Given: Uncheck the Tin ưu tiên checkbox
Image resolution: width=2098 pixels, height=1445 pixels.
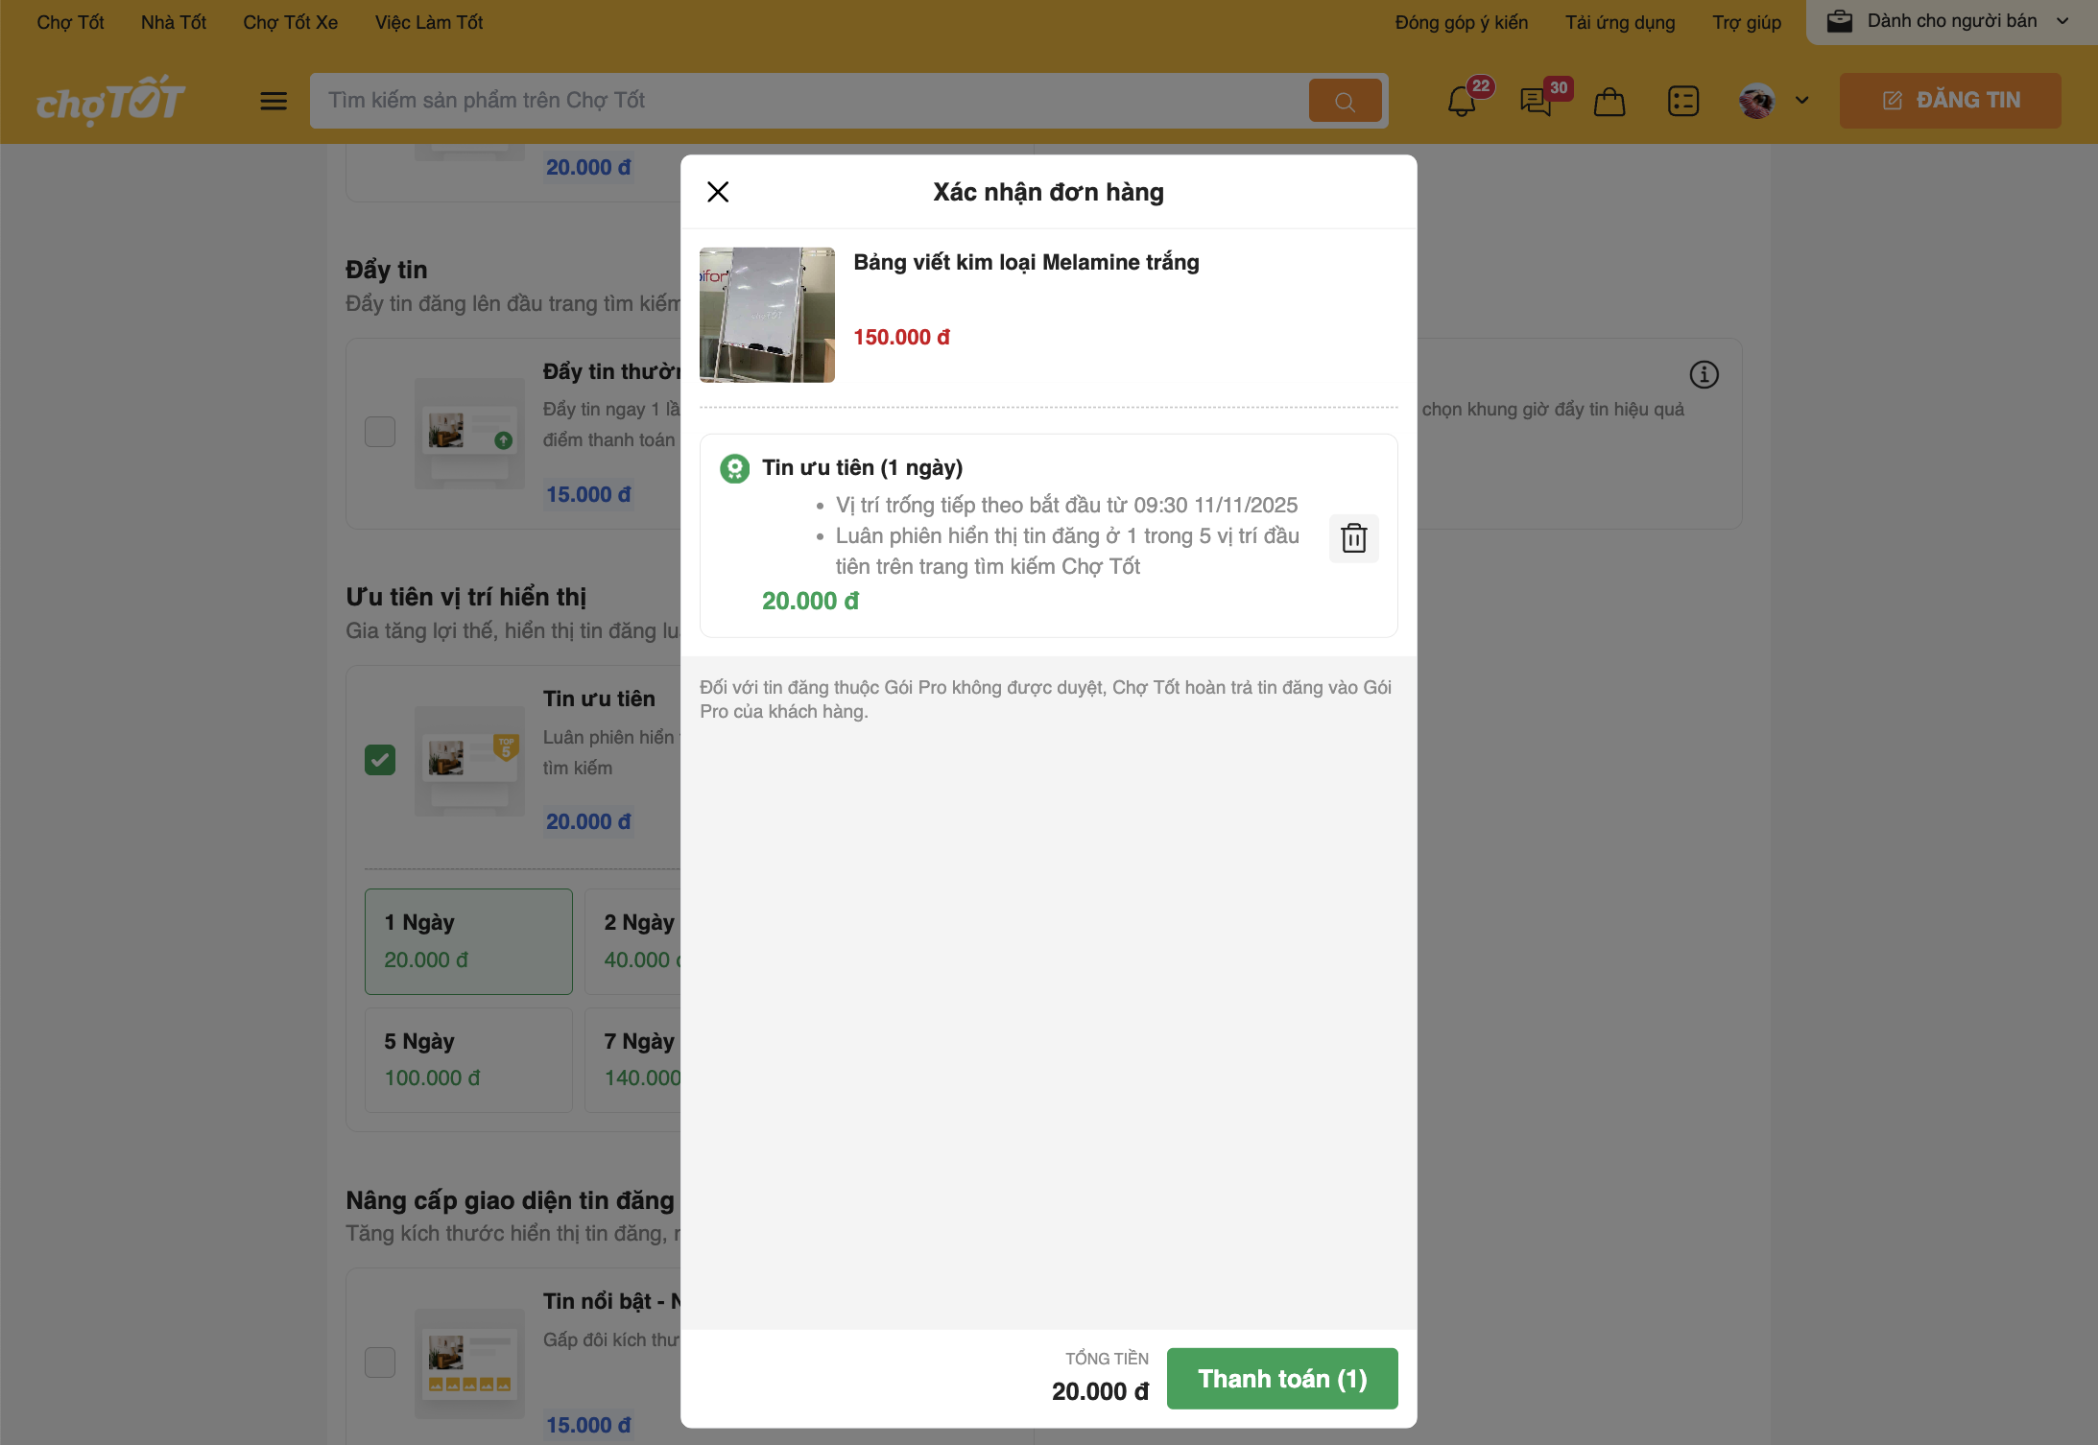Looking at the screenshot, I should pos(380,760).
